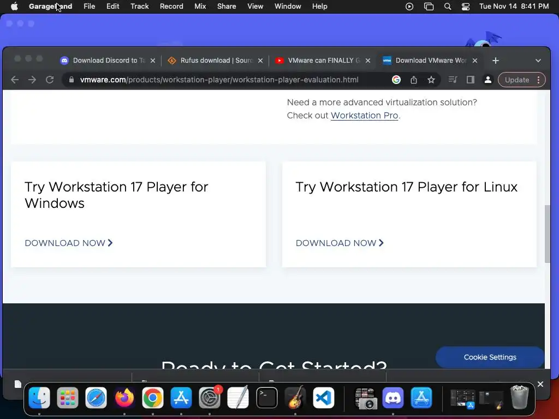This screenshot has width=559, height=419.
Task: Open the Help menu
Action: [319, 7]
